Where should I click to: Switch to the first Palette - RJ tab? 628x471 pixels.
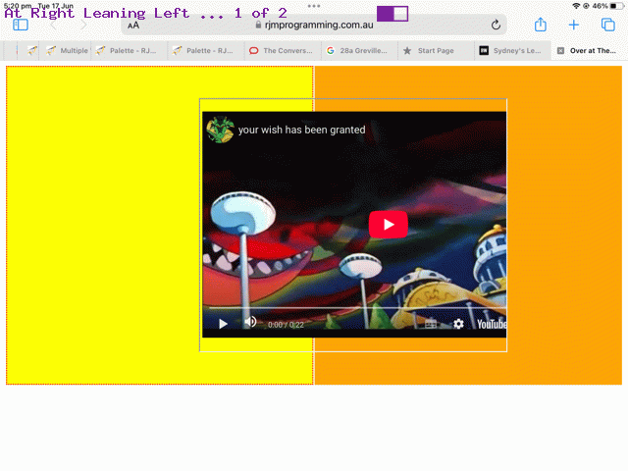point(129,50)
